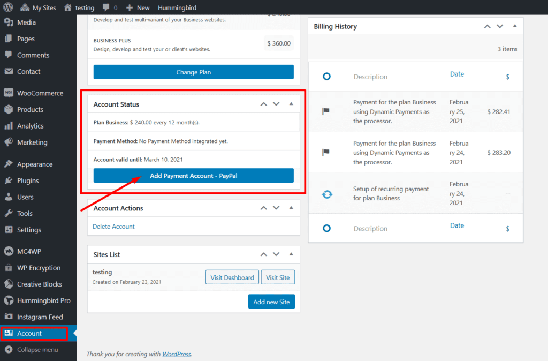
Task: Click the circle icon in billing footer
Action: point(326,228)
